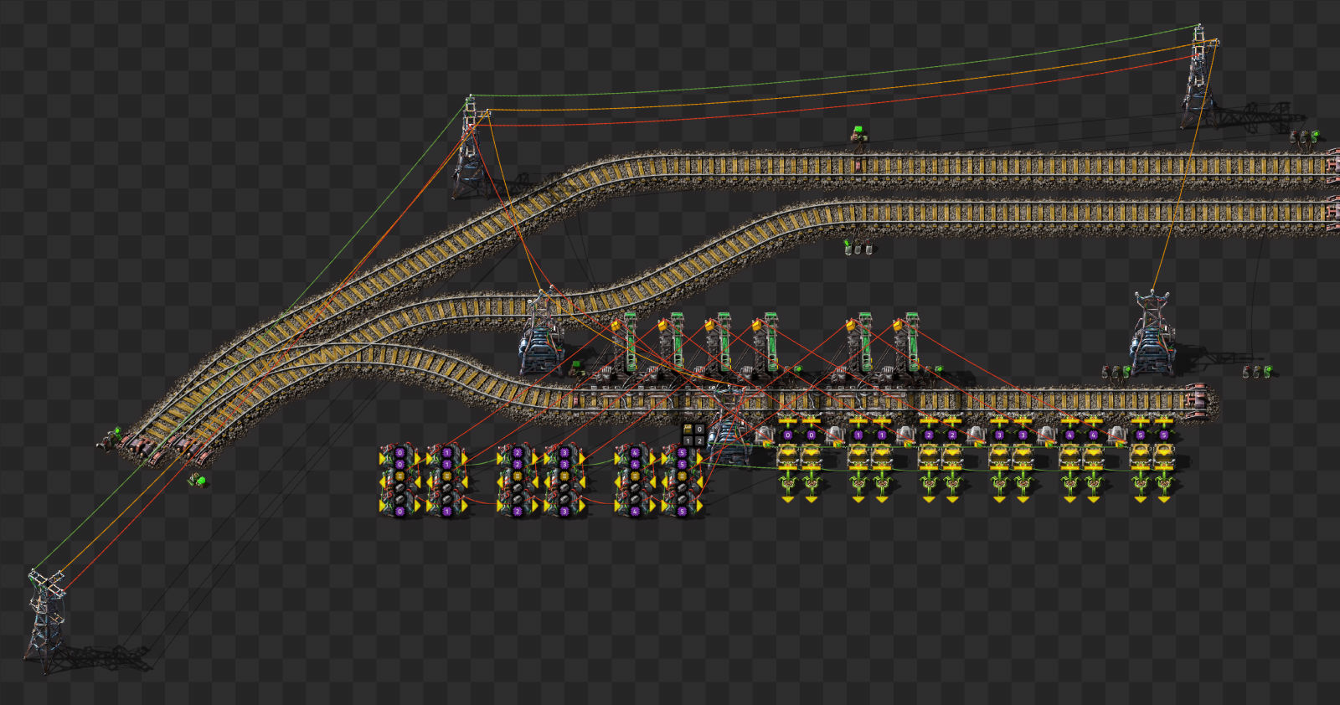Click the substation beside the constant combinator
This screenshot has height=705, width=1340.
point(729,425)
